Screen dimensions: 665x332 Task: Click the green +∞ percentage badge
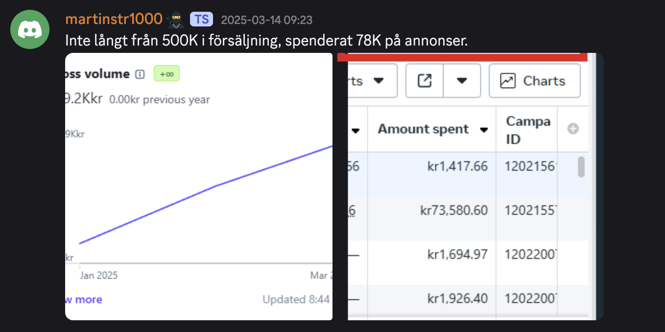[x=166, y=74]
